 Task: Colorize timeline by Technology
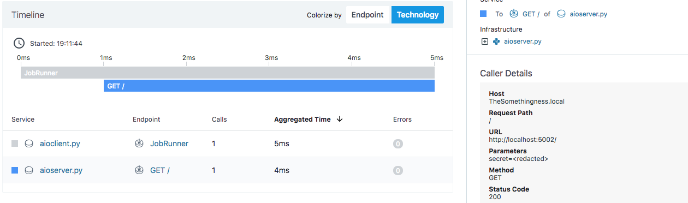tap(418, 15)
